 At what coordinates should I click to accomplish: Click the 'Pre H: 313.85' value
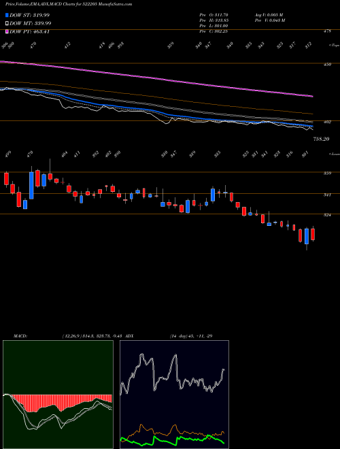(x=214, y=20)
